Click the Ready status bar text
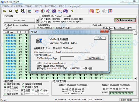Viewport: 139px width, 102px height. pos(4,100)
